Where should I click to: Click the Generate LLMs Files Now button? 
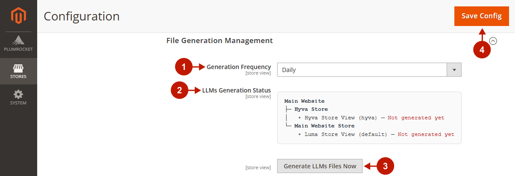coord(320,166)
